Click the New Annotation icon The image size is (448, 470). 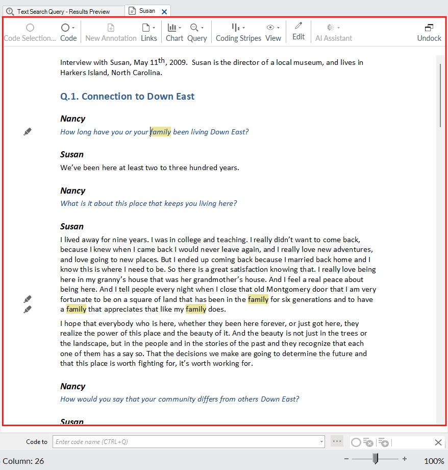(x=111, y=28)
